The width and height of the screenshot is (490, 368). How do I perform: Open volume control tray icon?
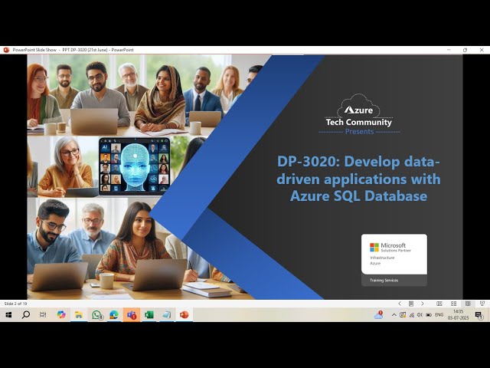tap(420, 315)
